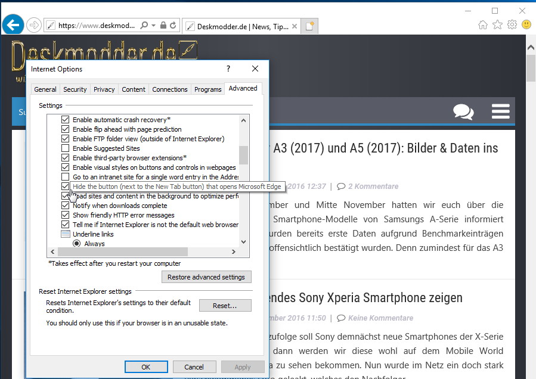Click the settings list right scroll arrow
This screenshot has height=379, width=536.
pyautogui.click(x=234, y=252)
